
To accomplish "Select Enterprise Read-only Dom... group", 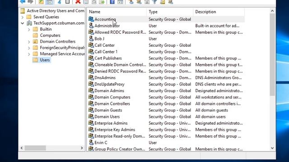I will 120,136.
